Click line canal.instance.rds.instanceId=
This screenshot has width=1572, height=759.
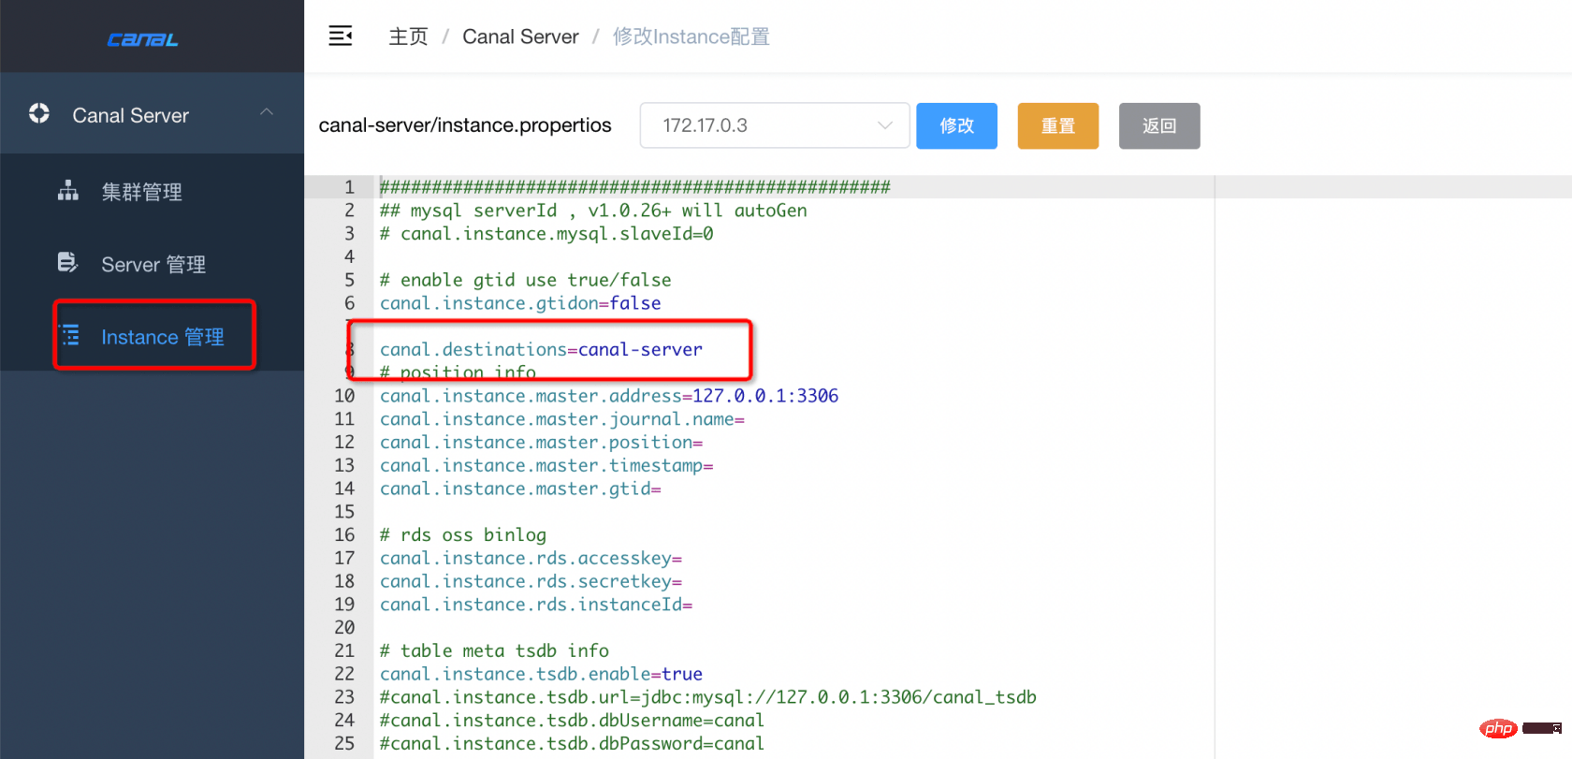[x=536, y=605]
